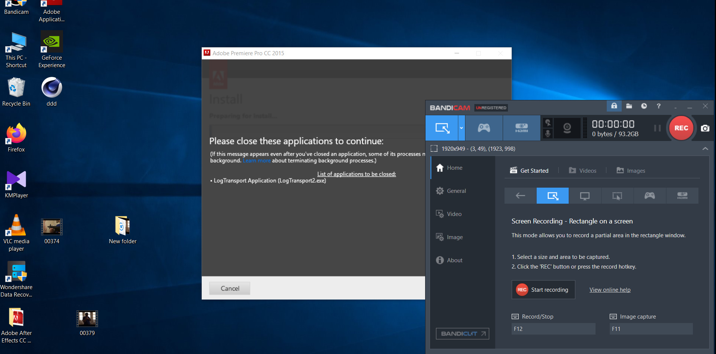Click the Bandicam lock icon

[x=614, y=106]
